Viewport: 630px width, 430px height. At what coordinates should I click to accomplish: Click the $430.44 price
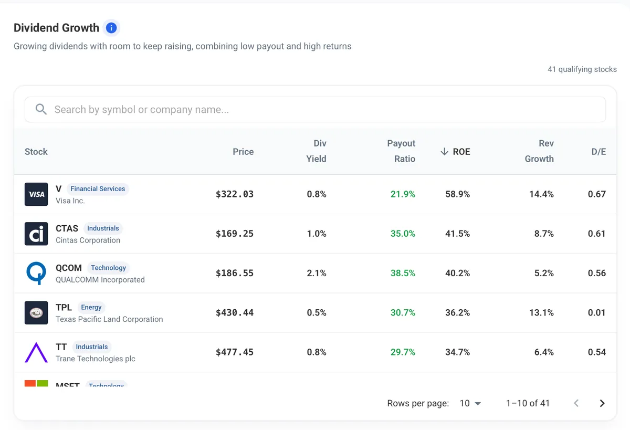[235, 312]
